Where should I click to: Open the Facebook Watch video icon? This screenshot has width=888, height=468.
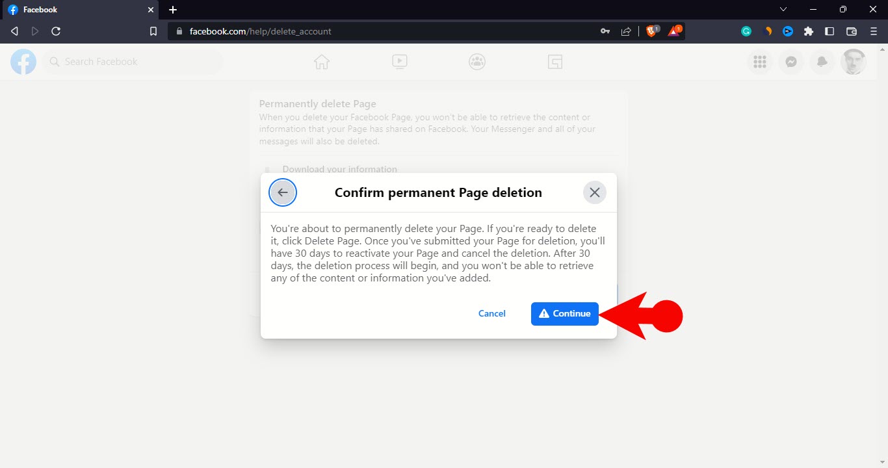coord(400,62)
